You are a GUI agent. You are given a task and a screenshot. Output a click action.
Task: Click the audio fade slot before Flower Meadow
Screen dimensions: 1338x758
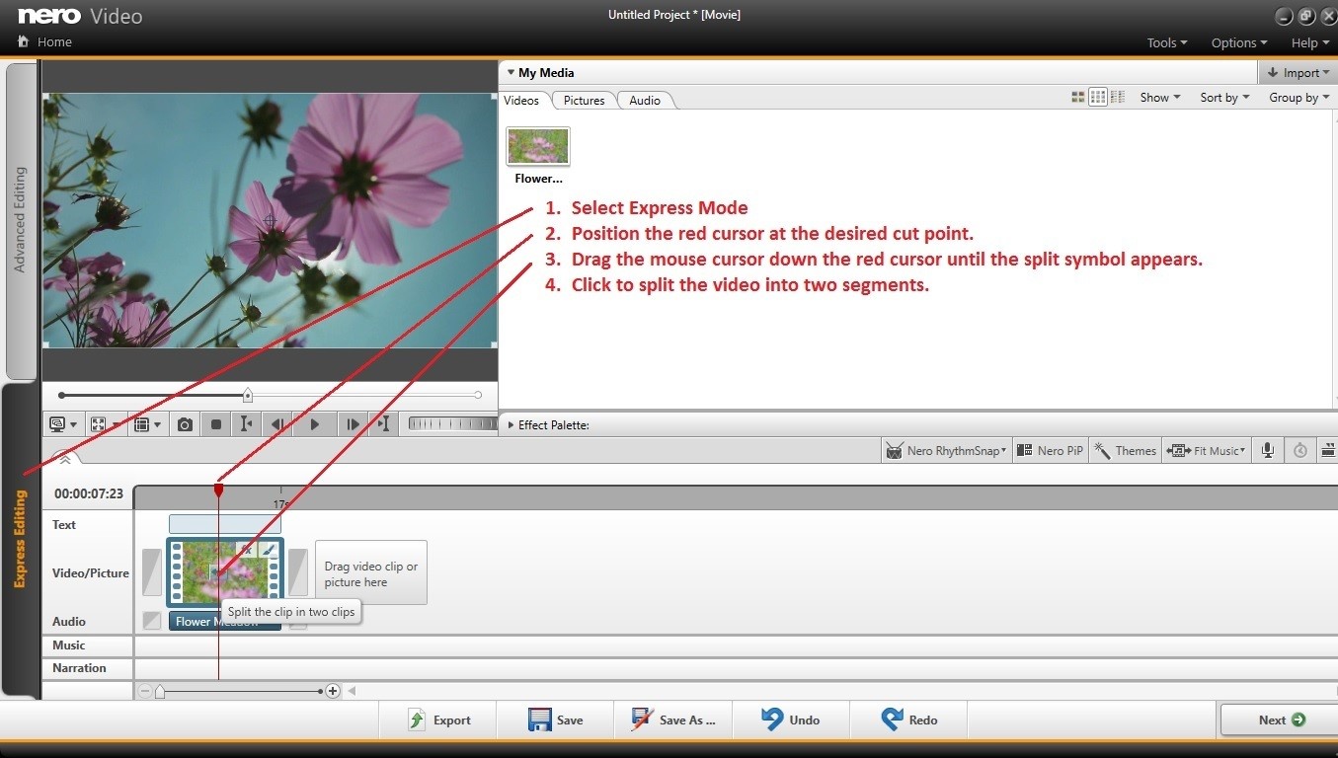pyautogui.click(x=151, y=621)
